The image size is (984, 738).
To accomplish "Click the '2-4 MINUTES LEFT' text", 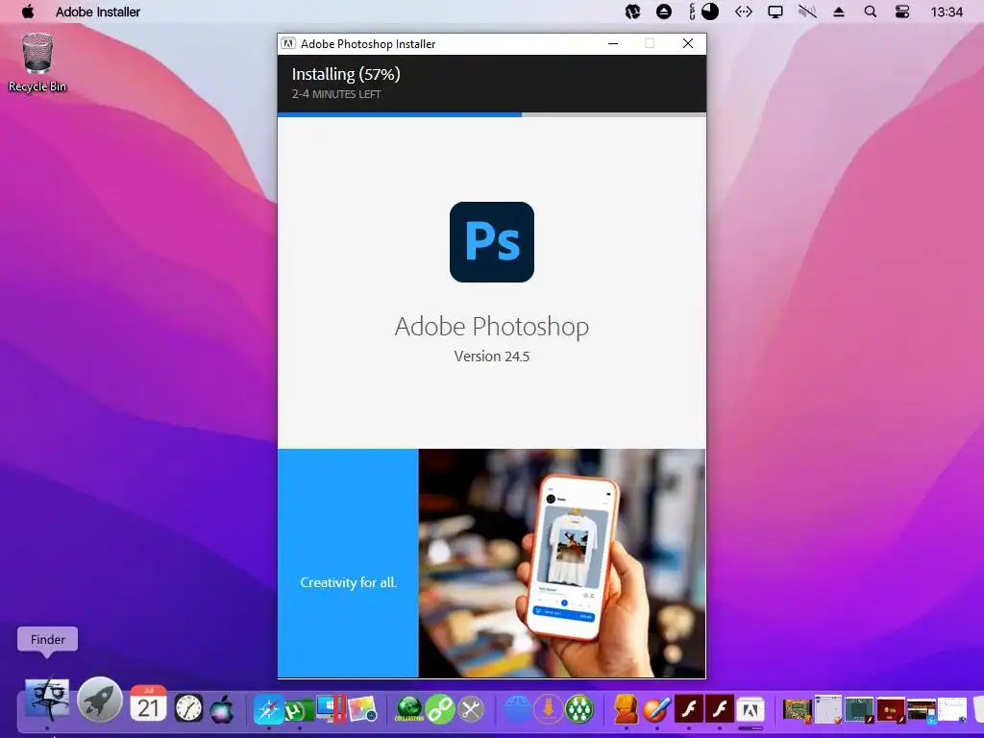I will point(336,94).
